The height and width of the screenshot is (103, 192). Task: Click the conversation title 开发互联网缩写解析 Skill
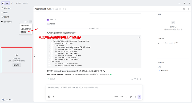43,9
